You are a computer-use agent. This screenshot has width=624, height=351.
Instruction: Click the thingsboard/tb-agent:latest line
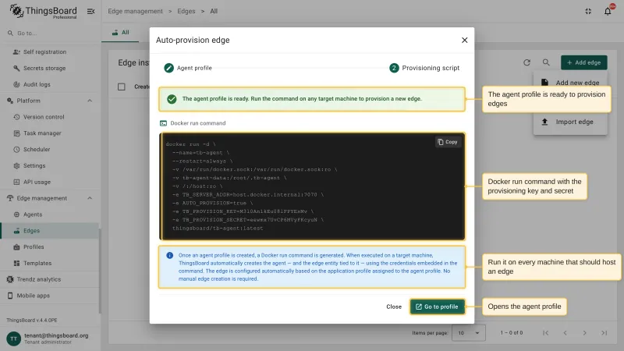coord(218,229)
